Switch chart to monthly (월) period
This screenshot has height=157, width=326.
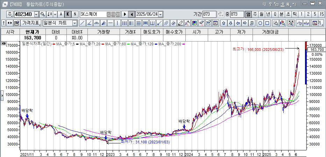click(261, 14)
